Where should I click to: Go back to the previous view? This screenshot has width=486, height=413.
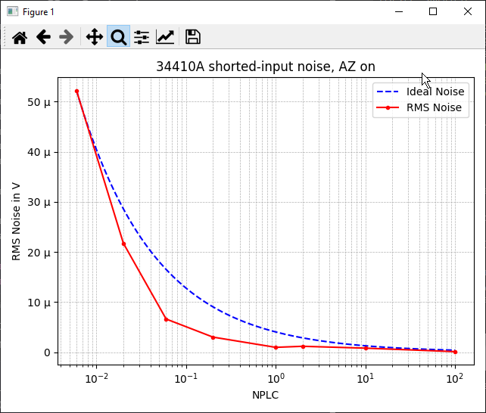pos(43,37)
